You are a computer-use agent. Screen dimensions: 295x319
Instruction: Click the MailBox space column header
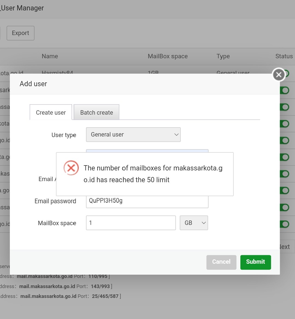(167, 56)
